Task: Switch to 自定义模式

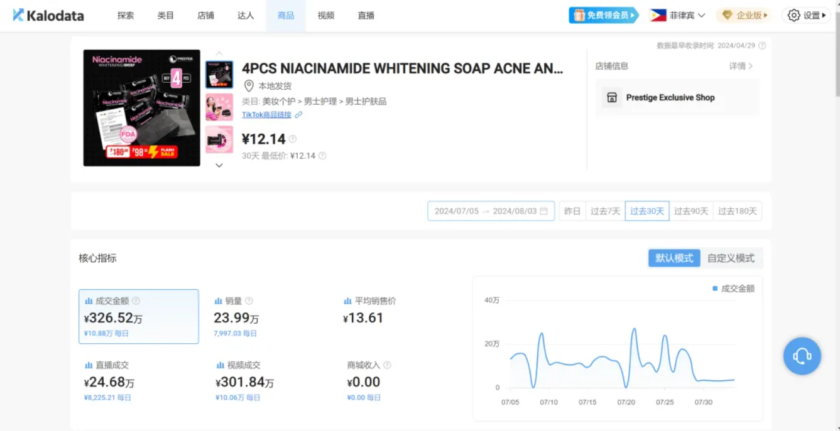Action: [x=731, y=258]
